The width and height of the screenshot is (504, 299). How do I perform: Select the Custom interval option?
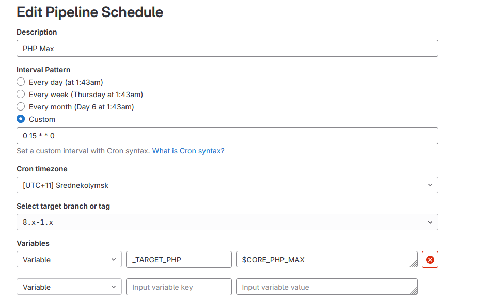click(21, 119)
